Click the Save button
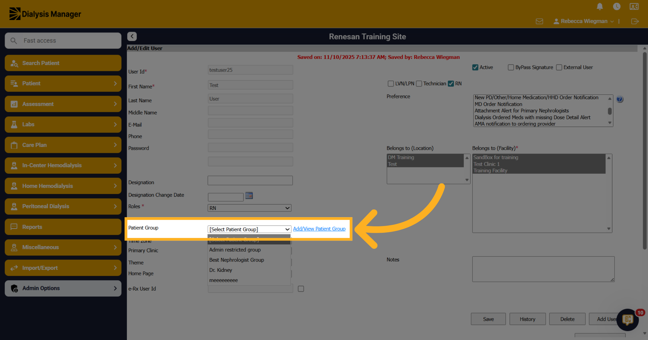 pyautogui.click(x=488, y=319)
